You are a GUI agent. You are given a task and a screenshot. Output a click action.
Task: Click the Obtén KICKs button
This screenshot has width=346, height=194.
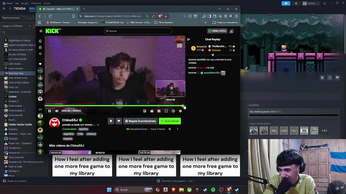pos(217,31)
